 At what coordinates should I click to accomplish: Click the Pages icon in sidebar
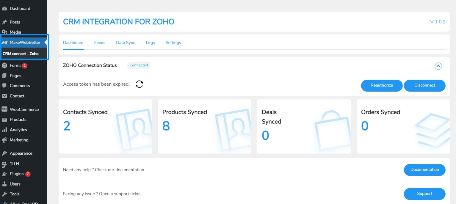(x=4, y=76)
